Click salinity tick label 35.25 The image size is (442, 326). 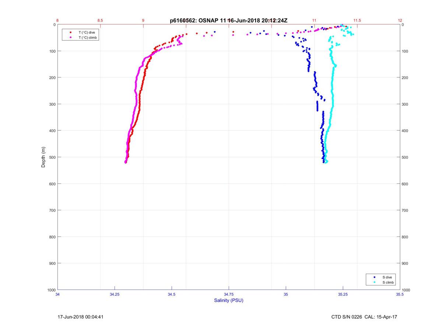pos(343,294)
